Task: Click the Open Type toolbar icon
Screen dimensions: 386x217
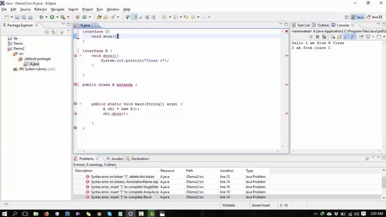Action: [99, 17]
